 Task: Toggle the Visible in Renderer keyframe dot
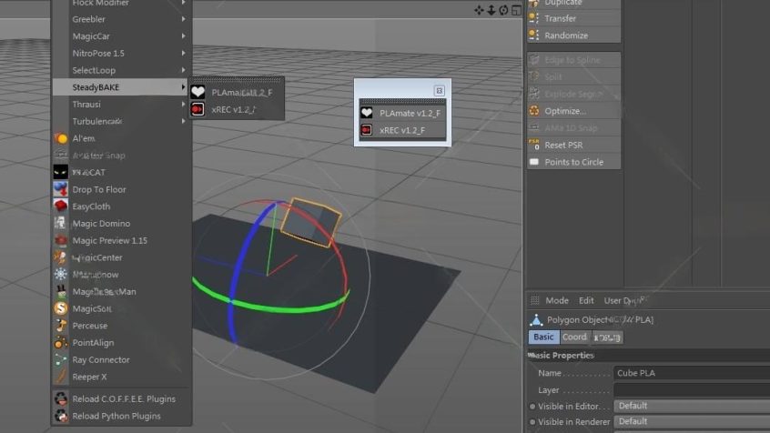pos(532,422)
